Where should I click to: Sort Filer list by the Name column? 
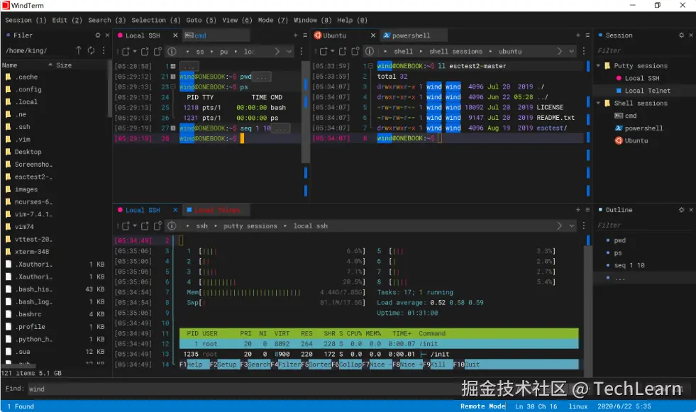click(x=9, y=65)
